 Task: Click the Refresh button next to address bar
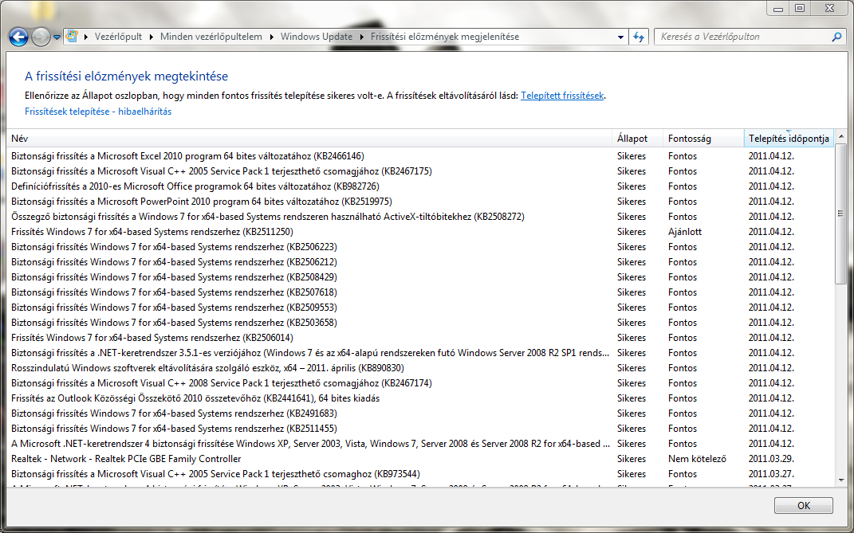pos(639,37)
